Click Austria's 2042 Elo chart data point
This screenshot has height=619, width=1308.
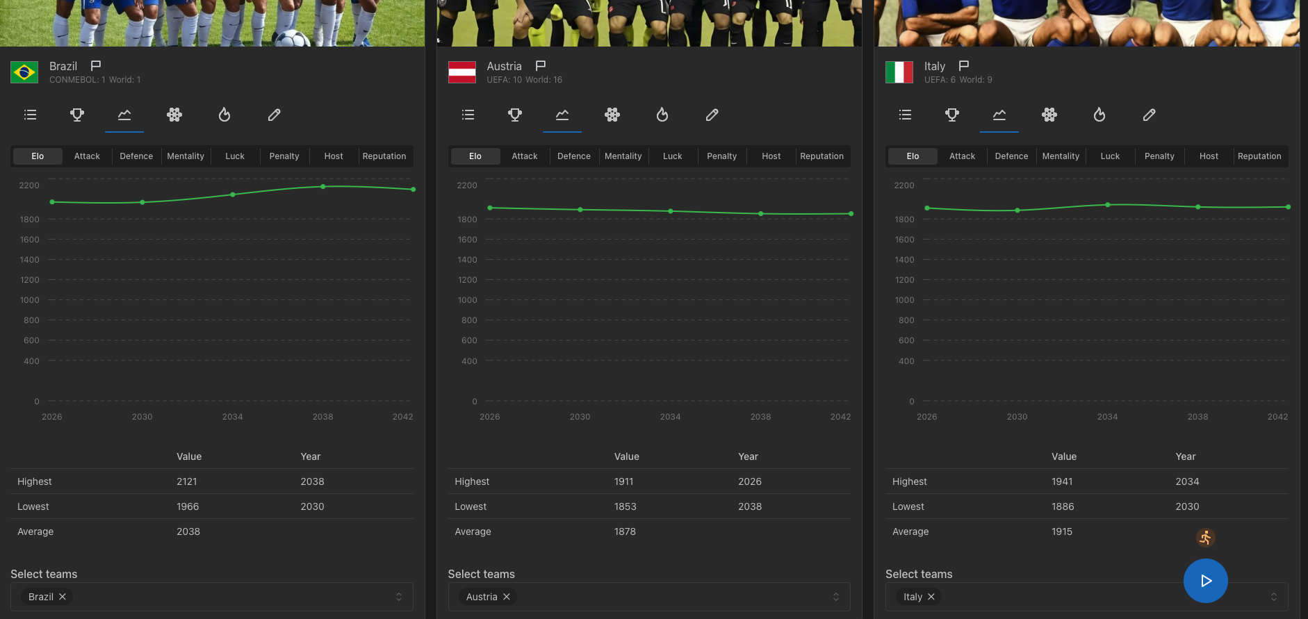(851, 213)
